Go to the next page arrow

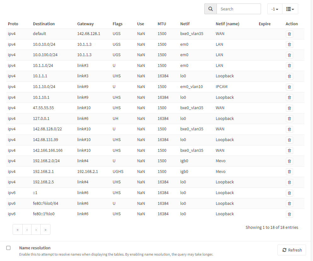(36, 230)
